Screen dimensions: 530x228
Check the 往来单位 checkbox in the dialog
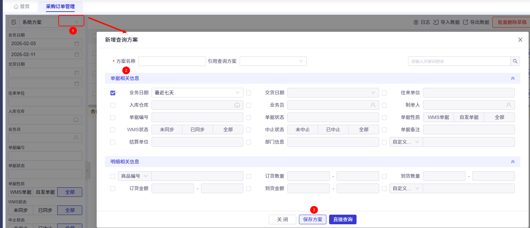(x=384, y=93)
